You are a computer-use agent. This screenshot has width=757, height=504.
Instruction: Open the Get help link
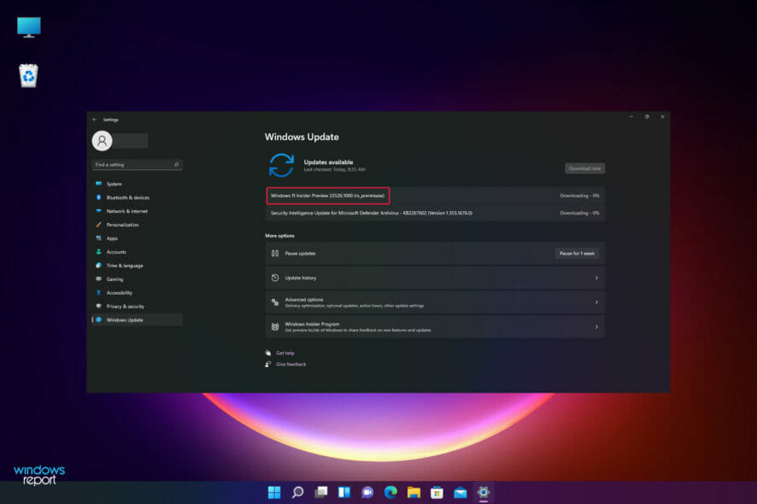click(285, 353)
